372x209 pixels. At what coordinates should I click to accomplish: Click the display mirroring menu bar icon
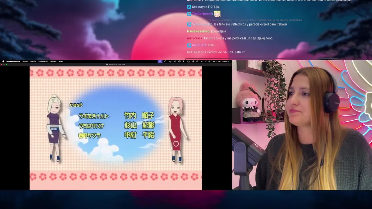[180, 61]
